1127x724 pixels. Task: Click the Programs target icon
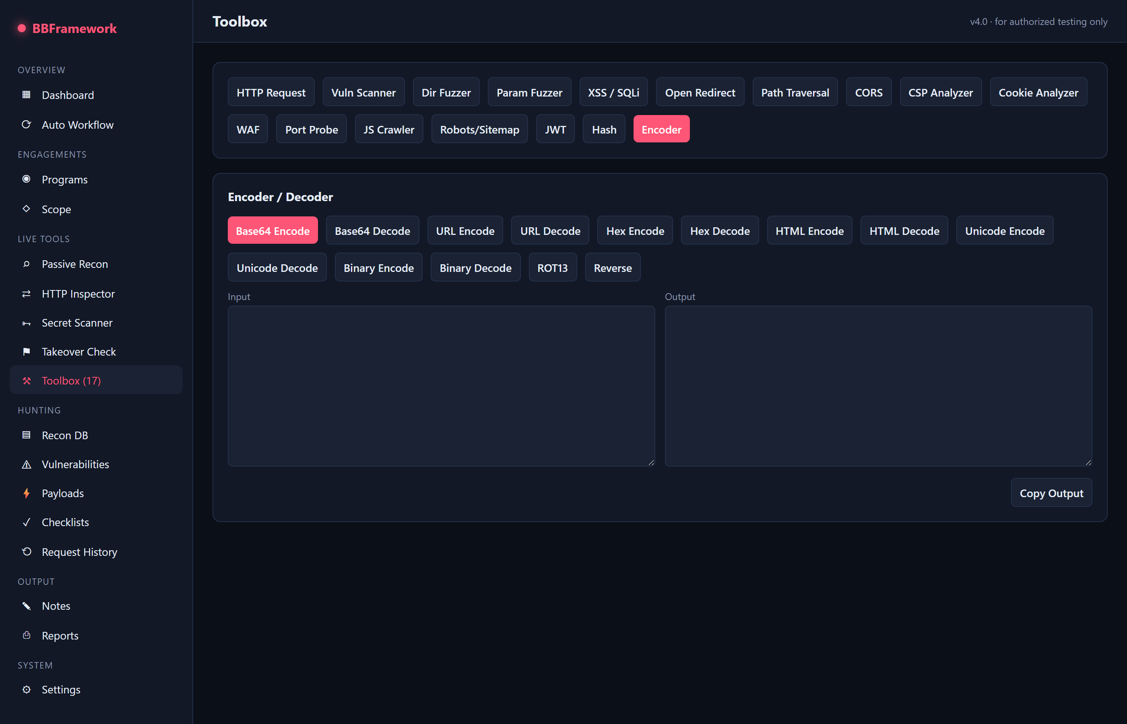[x=26, y=179]
